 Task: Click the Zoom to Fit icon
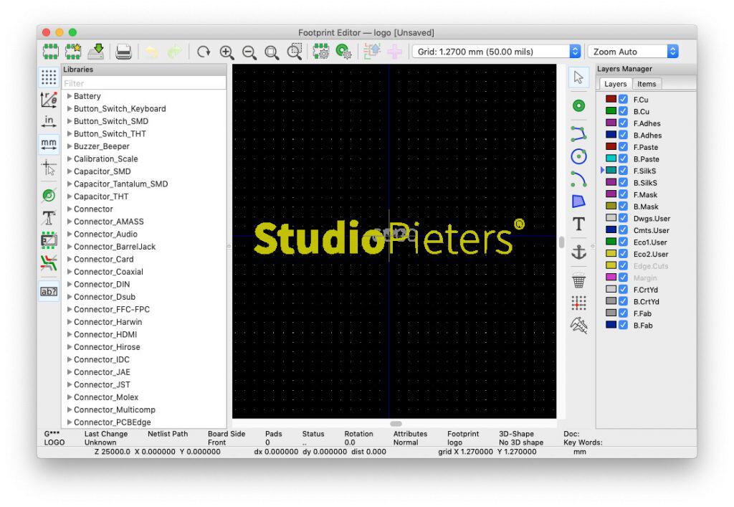[x=272, y=52]
